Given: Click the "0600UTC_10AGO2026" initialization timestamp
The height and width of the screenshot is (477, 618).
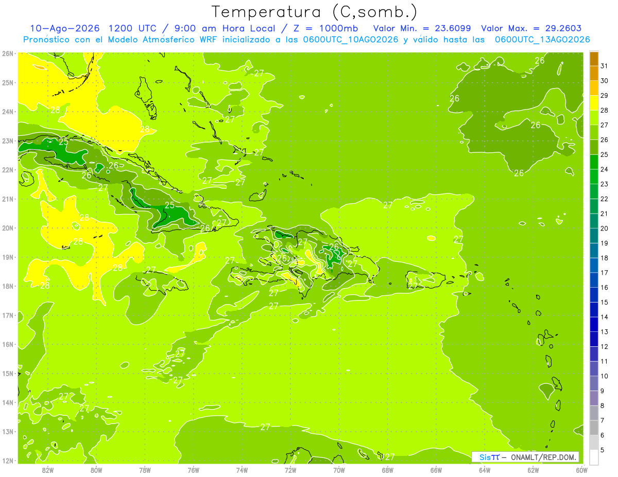Looking at the screenshot, I should coord(350,40).
